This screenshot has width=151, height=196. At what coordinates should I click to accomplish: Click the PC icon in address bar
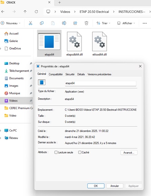click(48, 11)
